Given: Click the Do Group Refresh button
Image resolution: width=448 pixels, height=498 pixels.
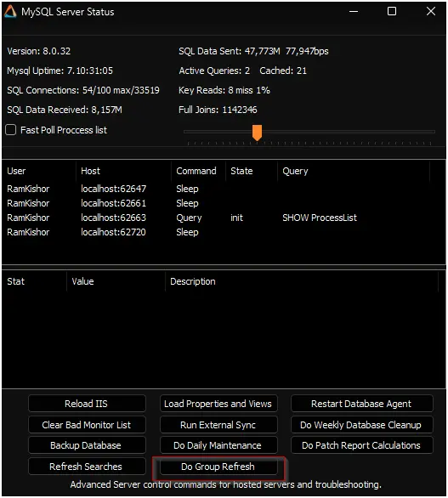Looking at the screenshot, I should coord(218,467).
